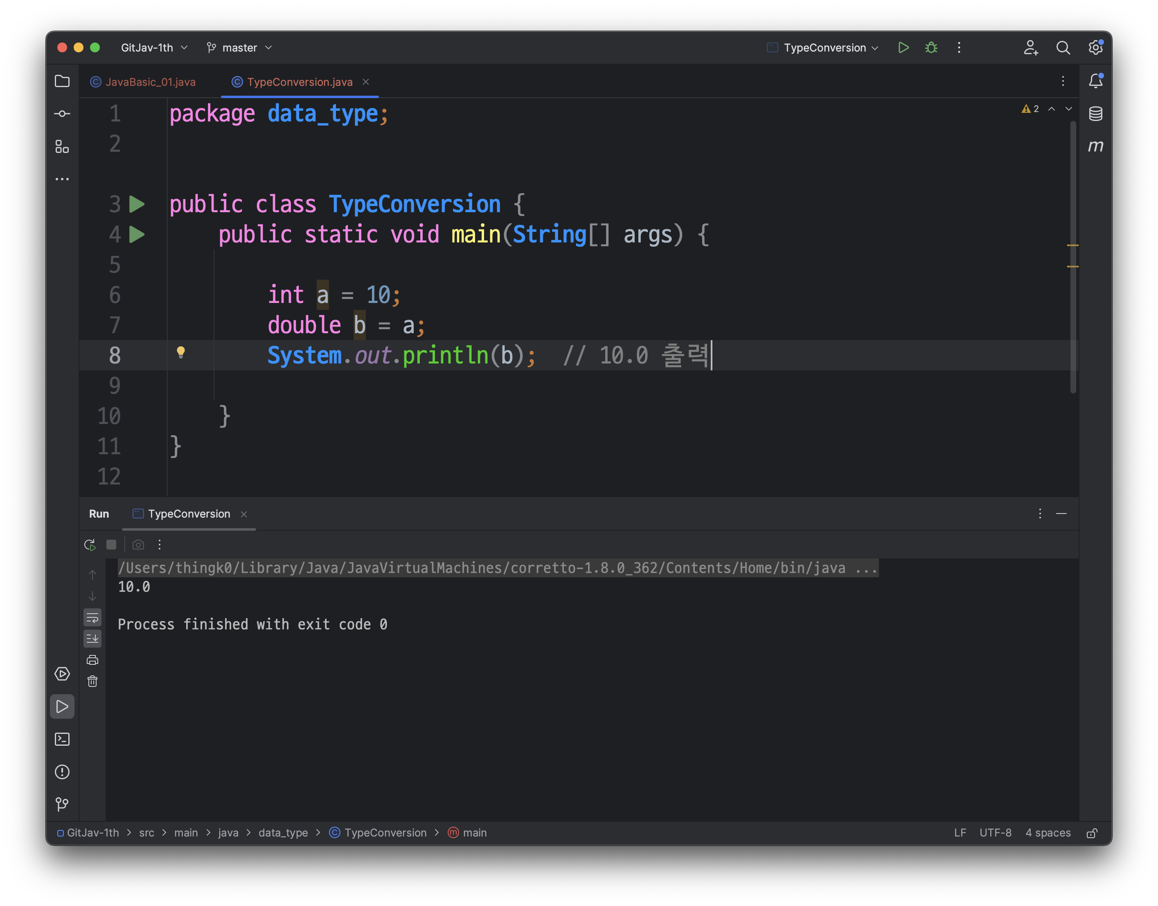Click data_type in breadcrumb path
The width and height of the screenshot is (1158, 906).
(283, 833)
